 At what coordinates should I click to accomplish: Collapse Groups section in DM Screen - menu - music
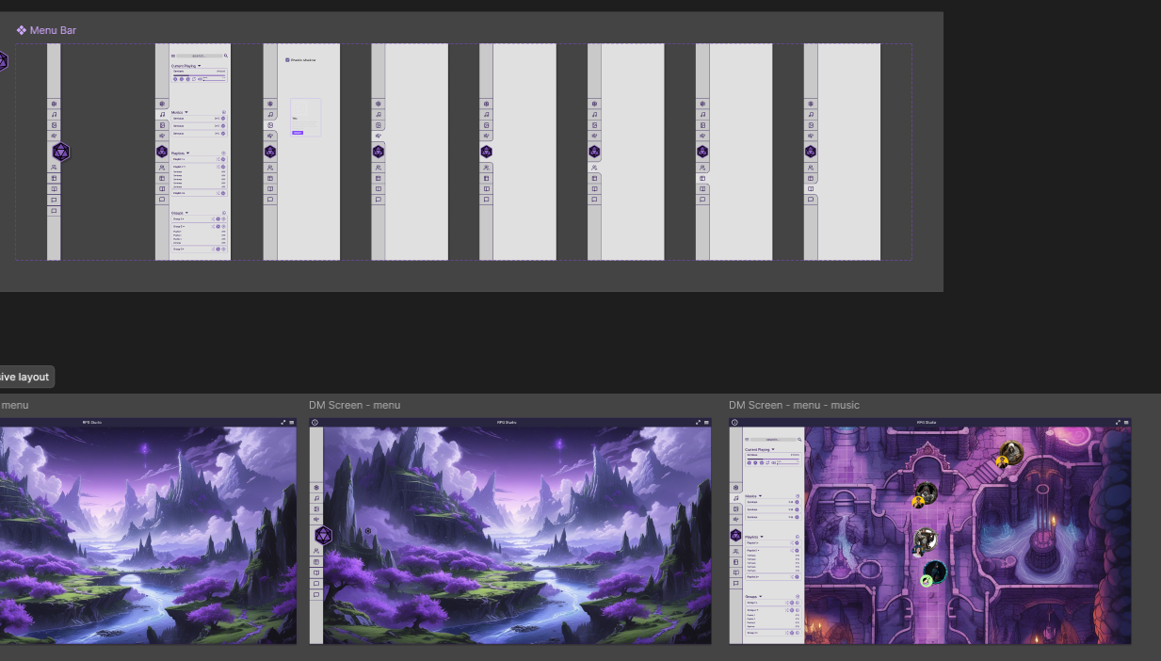(x=762, y=597)
